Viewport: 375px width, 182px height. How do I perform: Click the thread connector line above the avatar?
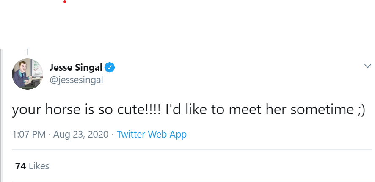pos(28,52)
